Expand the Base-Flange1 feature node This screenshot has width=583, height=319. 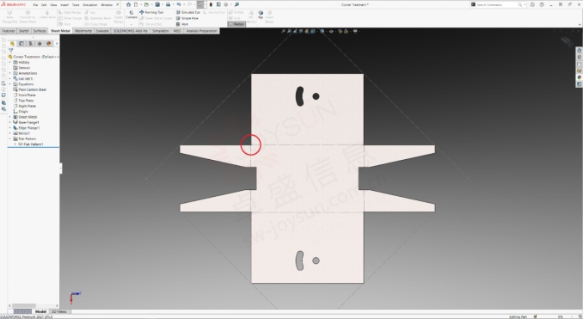tap(10, 122)
